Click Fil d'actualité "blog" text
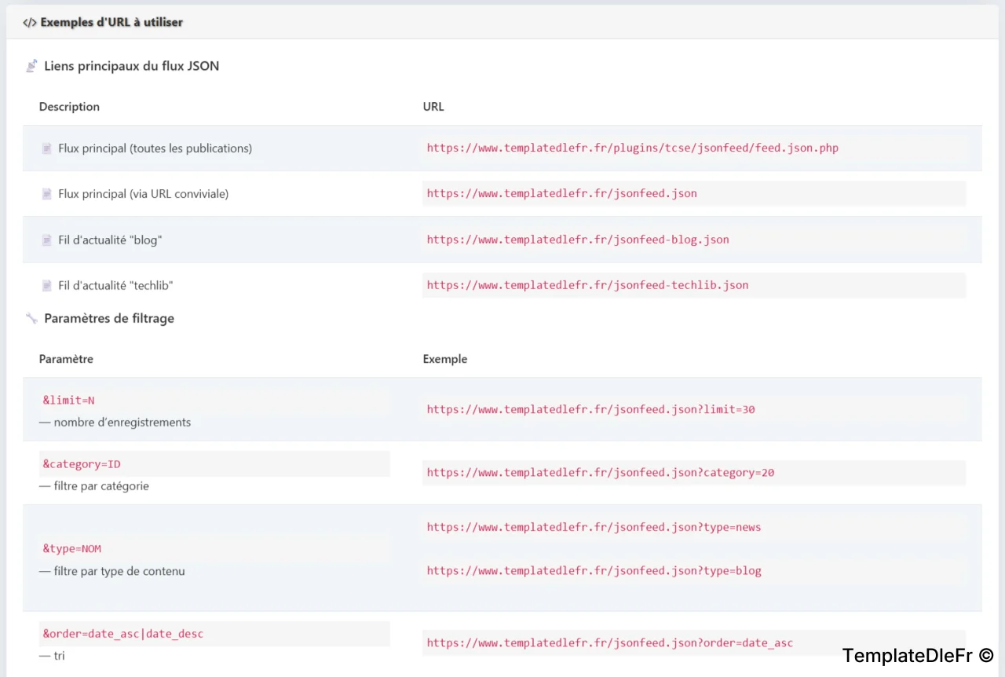Image resolution: width=1005 pixels, height=677 pixels. 109,240
